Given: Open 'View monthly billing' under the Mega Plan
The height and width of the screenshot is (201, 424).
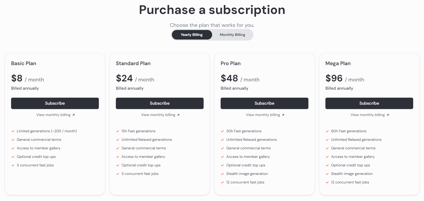Looking at the screenshot, I should 368,115.
